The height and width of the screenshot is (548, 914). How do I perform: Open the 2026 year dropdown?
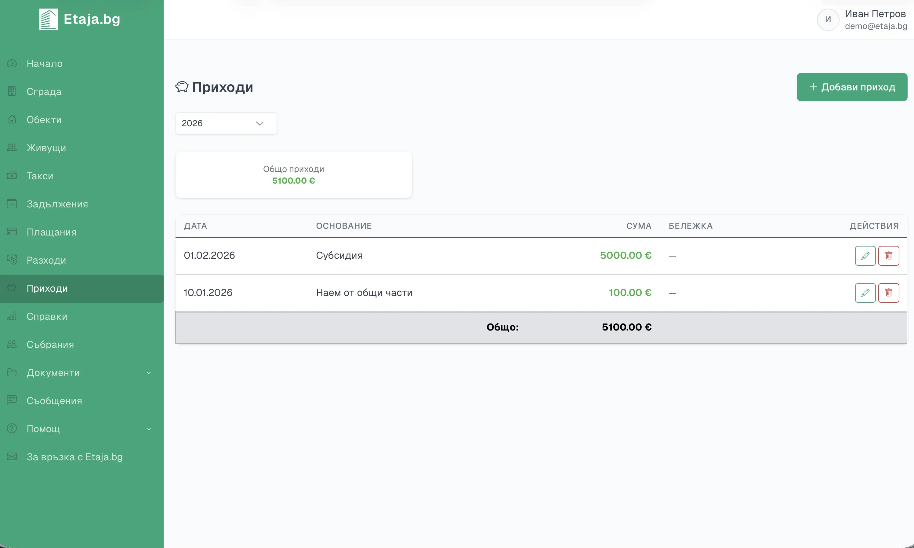point(226,123)
